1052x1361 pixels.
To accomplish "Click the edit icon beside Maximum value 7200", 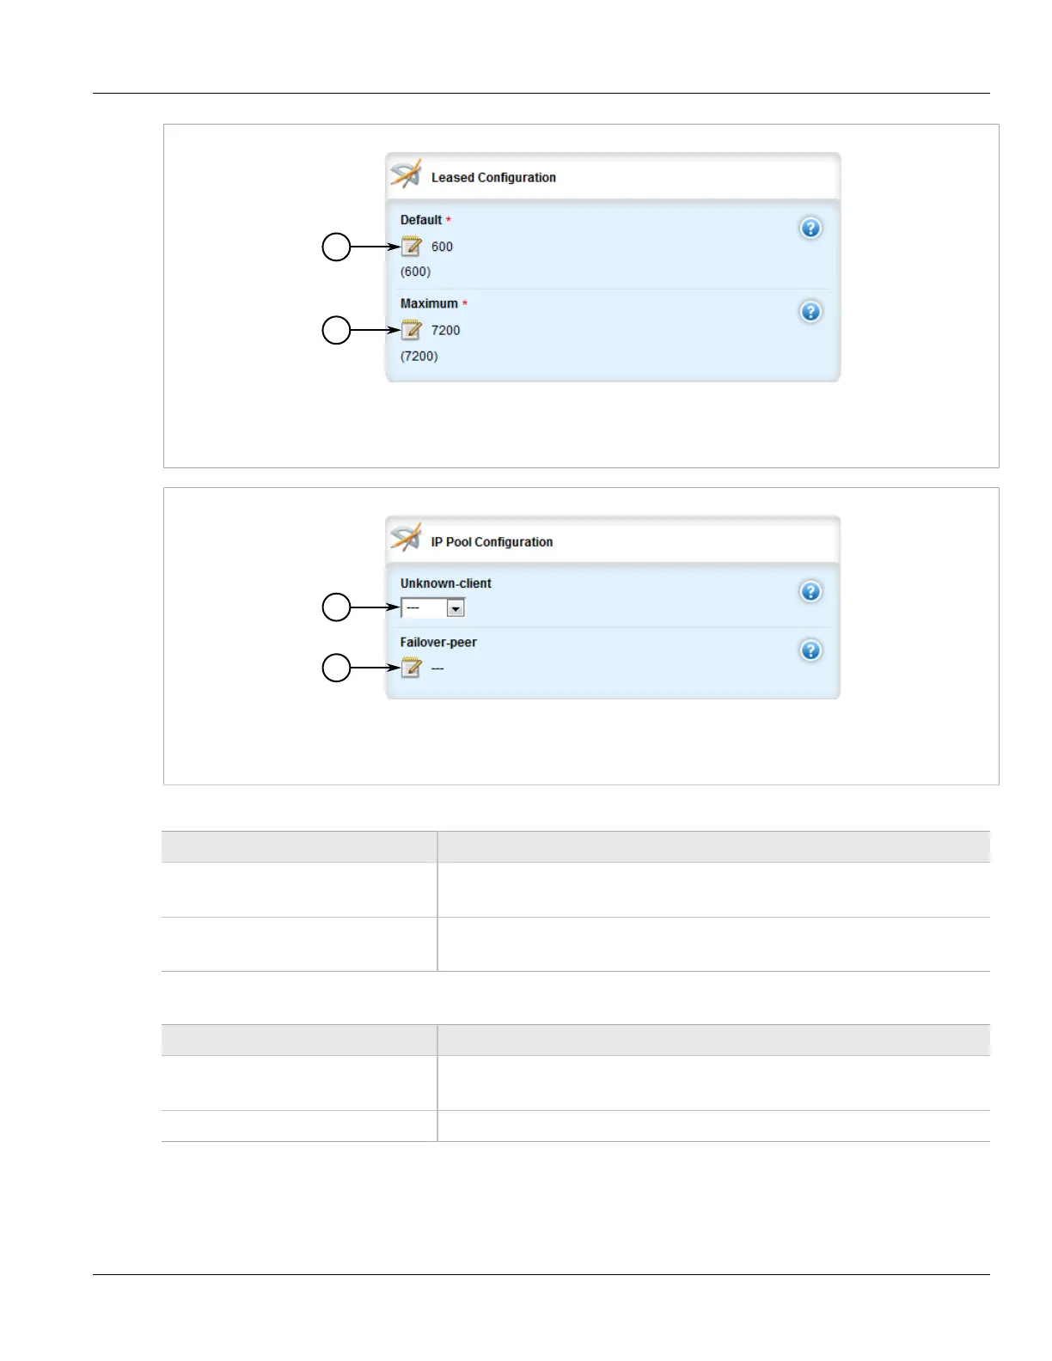I will [412, 331].
